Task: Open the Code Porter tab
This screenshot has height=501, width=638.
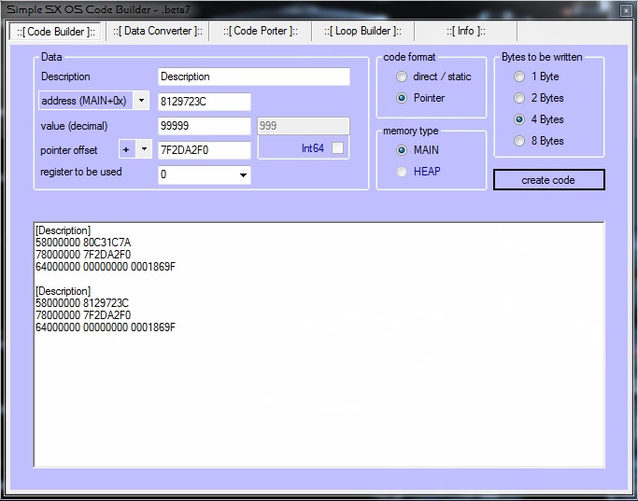Action: (x=261, y=31)
